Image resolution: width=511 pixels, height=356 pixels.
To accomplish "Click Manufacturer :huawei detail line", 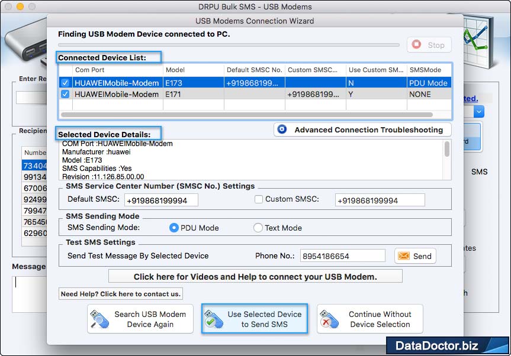I will click(x=96, y=152).
